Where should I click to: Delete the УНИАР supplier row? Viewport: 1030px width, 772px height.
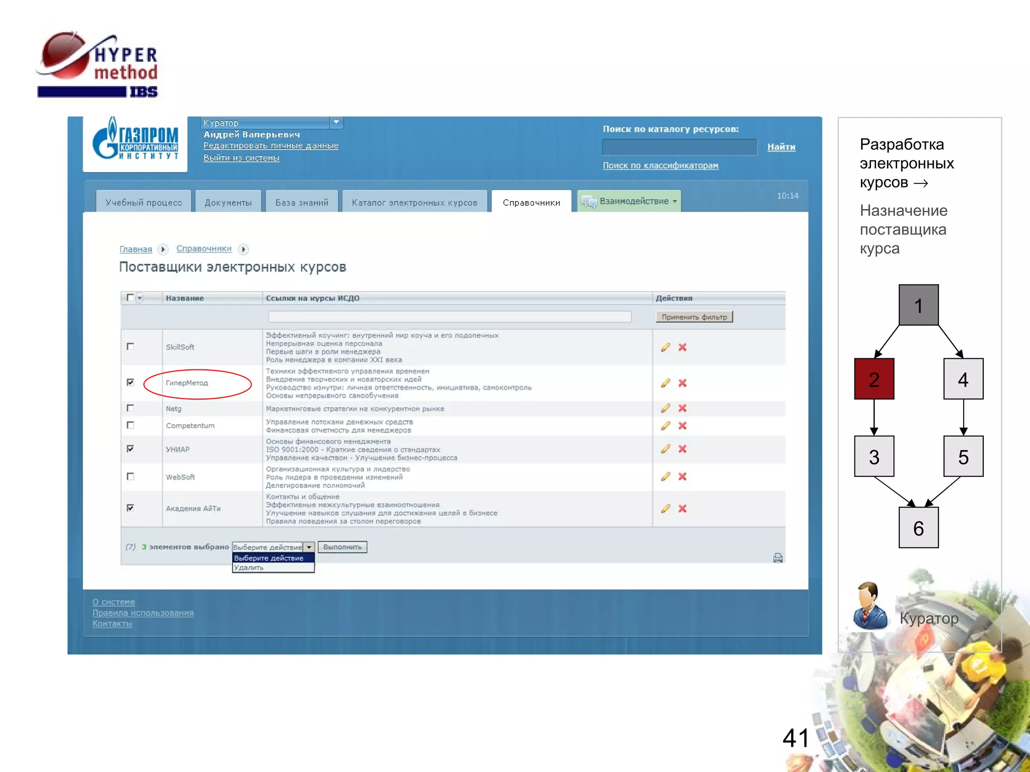click(682, 449)
